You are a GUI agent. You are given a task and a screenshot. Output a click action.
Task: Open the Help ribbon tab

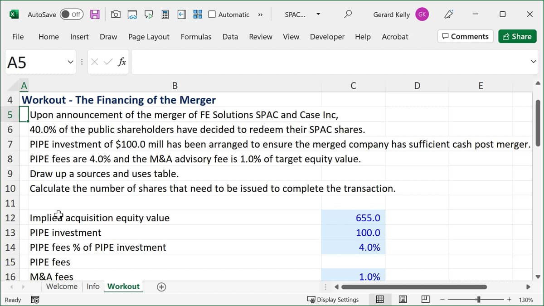(363, 37)
